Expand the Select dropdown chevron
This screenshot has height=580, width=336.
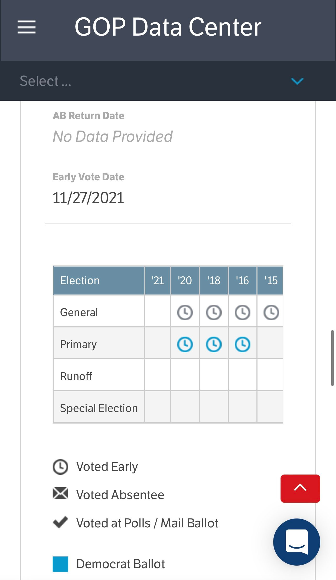297,81
